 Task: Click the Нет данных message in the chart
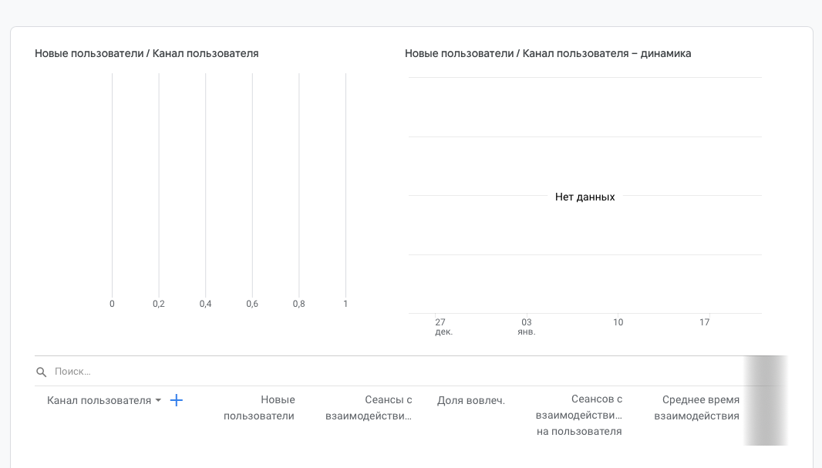point(584,197)
